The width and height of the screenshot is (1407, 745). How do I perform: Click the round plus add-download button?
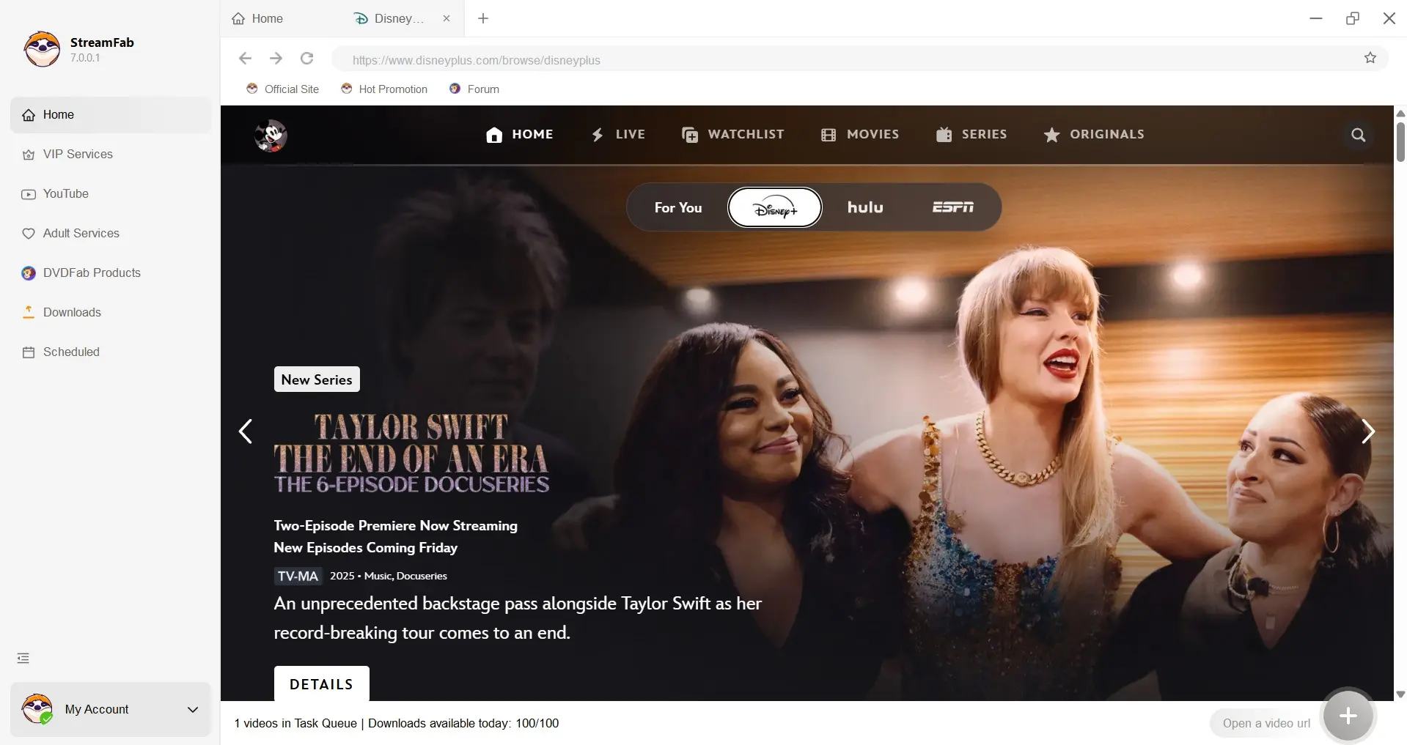[1348, 716]
